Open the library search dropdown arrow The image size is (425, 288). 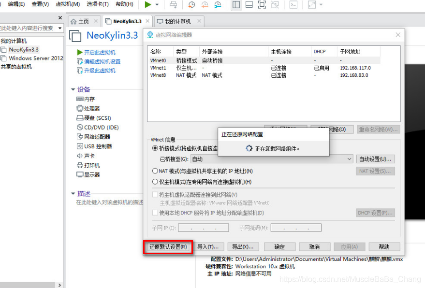[60, 28]
